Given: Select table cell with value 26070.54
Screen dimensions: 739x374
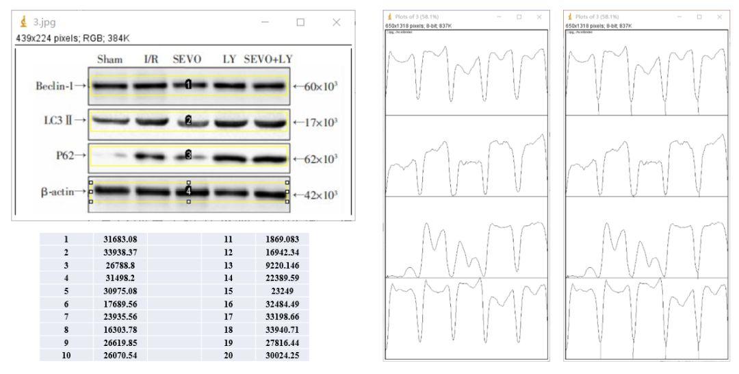Looking at the screenshot, I should [120, 355].
